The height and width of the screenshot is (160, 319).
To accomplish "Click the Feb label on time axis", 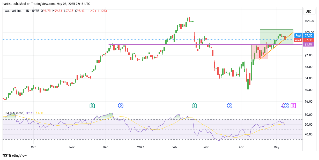I will tap(174, 147).
